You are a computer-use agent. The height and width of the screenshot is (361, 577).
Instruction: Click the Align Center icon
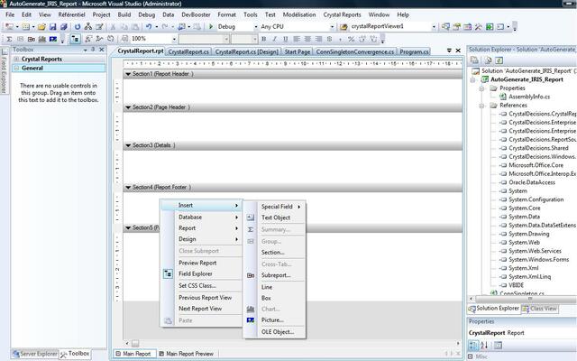coord(307,39)
